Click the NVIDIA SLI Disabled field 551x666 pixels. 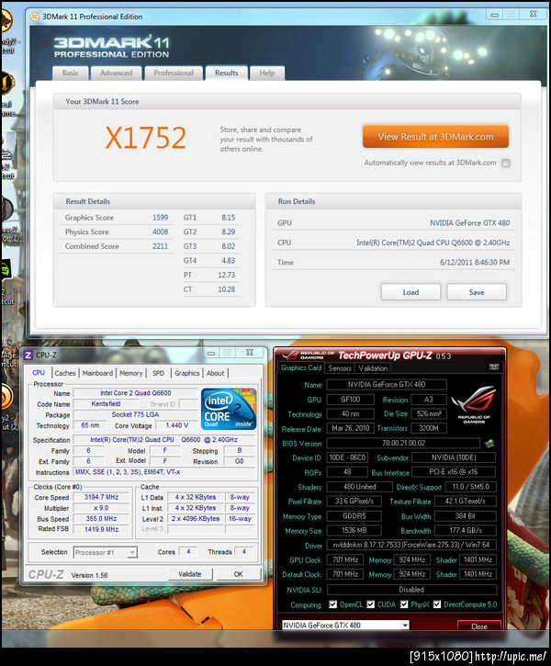[x=411, y=590]
